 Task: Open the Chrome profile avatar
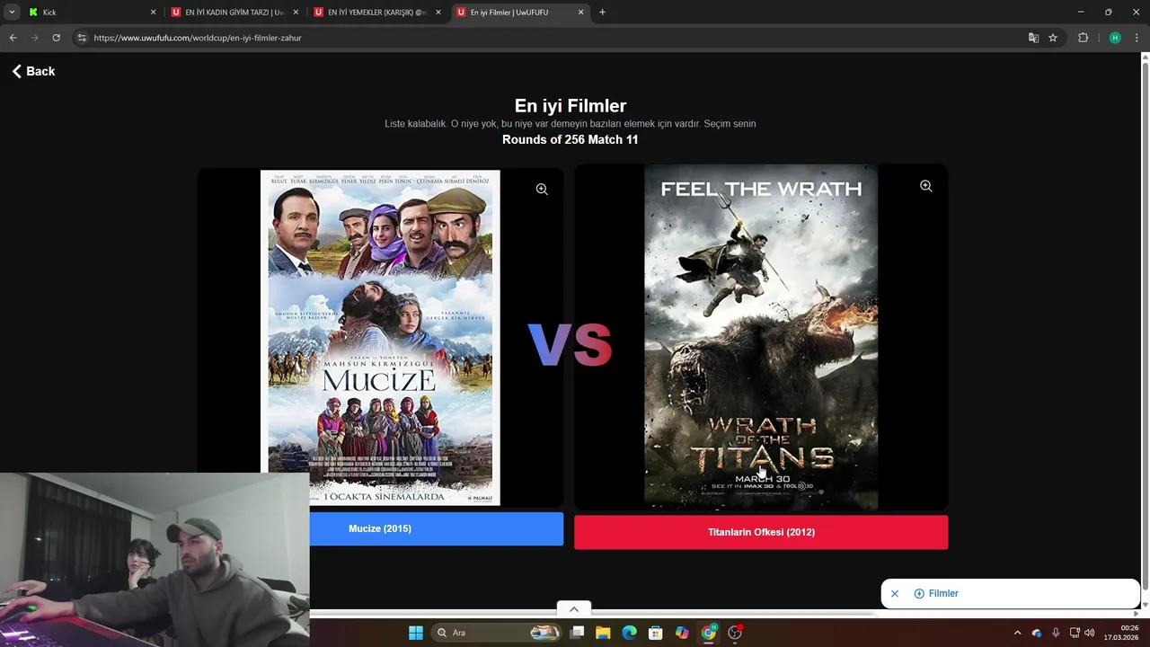click(x=1115, y=38)
